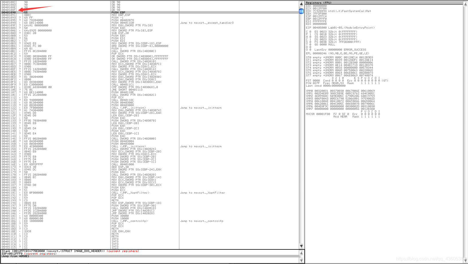Viewport: 468px width, 264px height.
Task: Click the disassembly pane scroll-up arrow
Action: 301,4
